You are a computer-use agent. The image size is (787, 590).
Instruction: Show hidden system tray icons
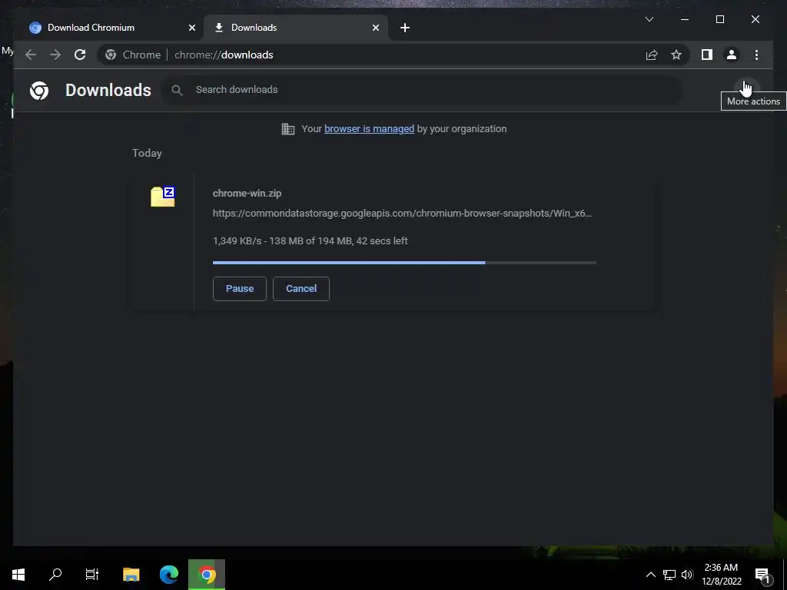click(650, 575)
